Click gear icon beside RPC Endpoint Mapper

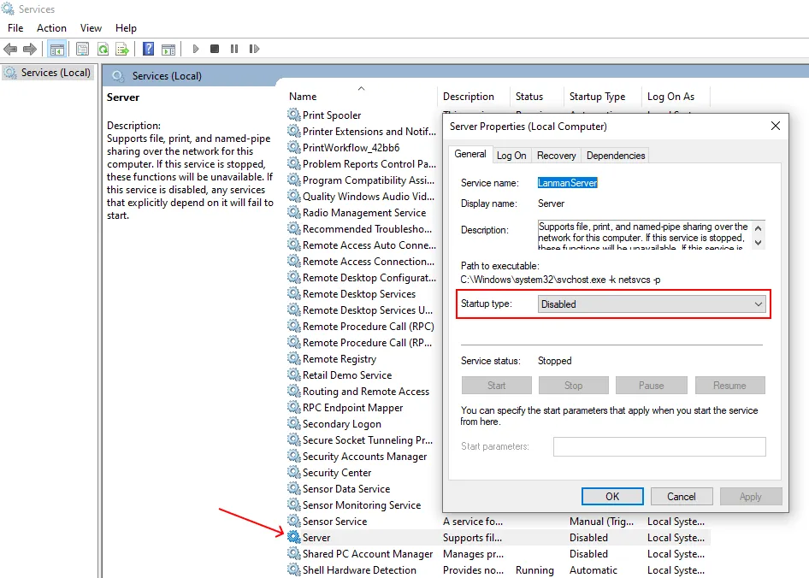click(x=294, y=407)
